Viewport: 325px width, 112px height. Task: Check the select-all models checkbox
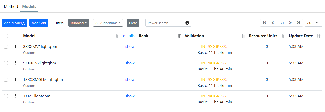pyautogui.click(x=6, y=36)
